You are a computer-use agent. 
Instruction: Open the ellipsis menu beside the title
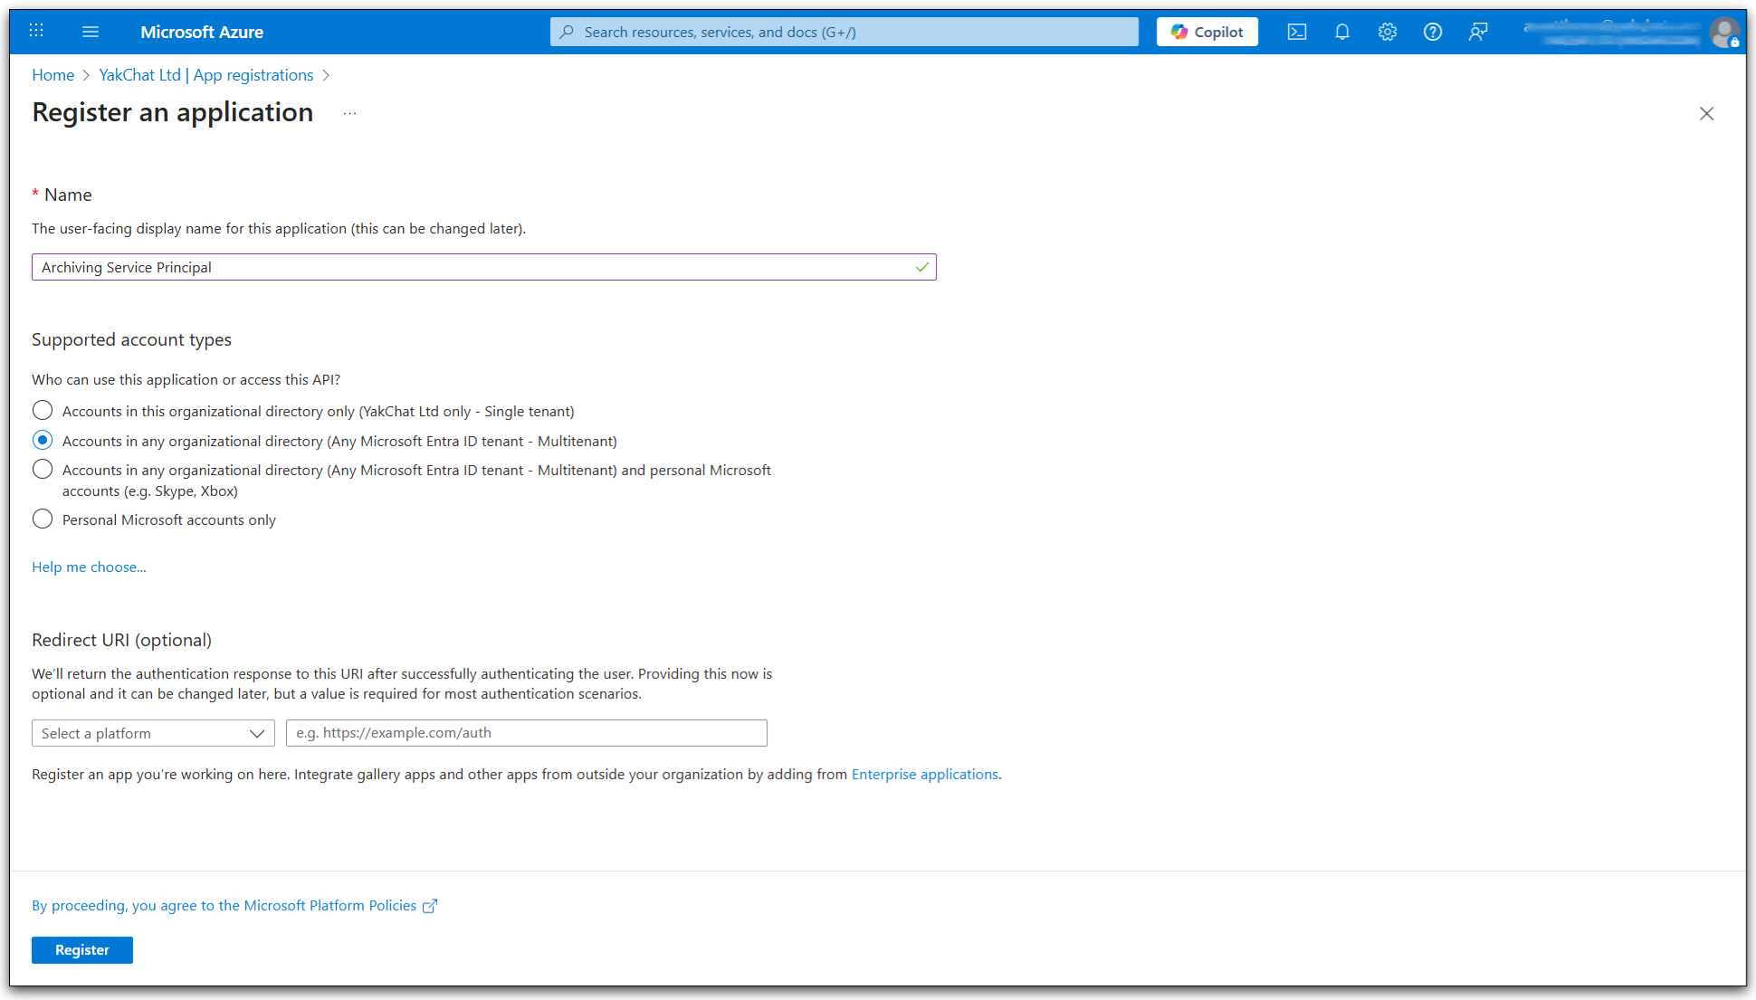(x=349, y=113)
